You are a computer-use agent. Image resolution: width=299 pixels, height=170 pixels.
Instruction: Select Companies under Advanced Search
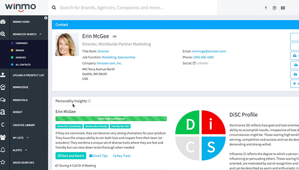click(x=21, y=43)
